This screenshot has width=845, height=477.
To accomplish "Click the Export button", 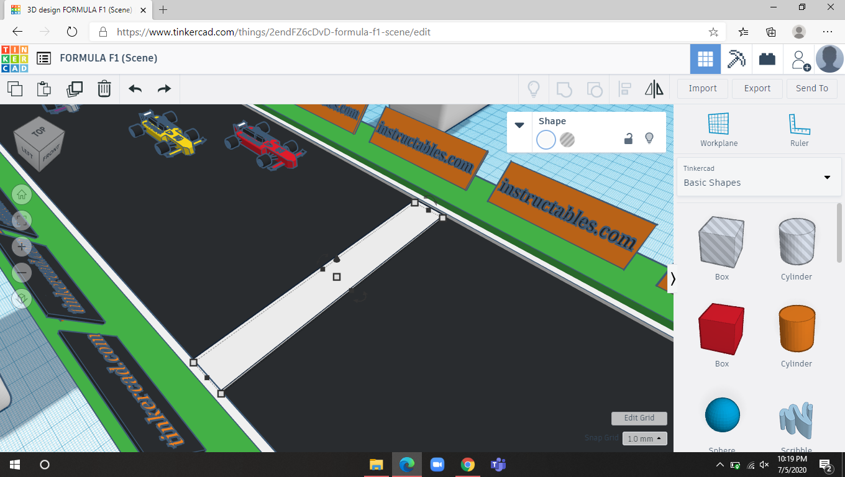I will [757, 88].
